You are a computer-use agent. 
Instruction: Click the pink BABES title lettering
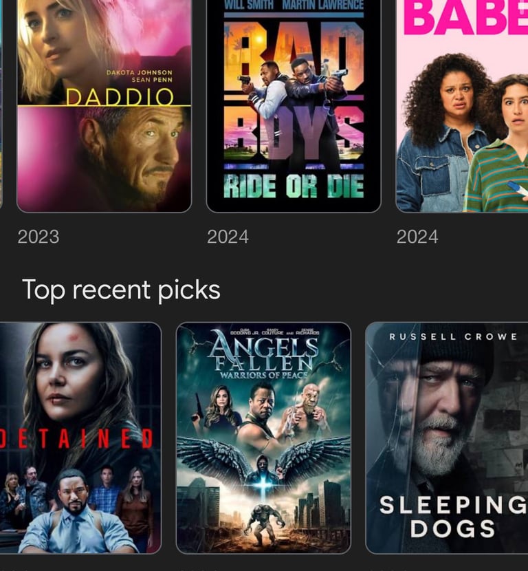[x=465, y=17]
